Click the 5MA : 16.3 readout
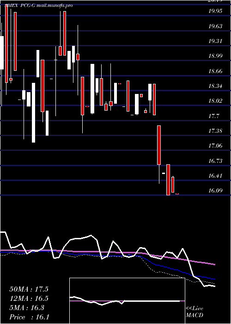The image size is (231, 324). [x=27, y=308]
